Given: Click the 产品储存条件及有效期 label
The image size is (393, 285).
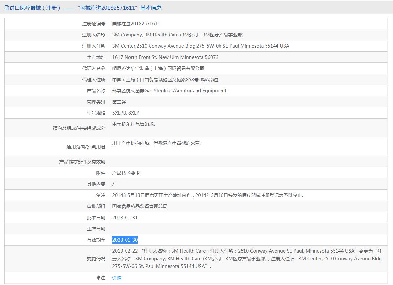Looking at the screenshot, I should point(82,162).
